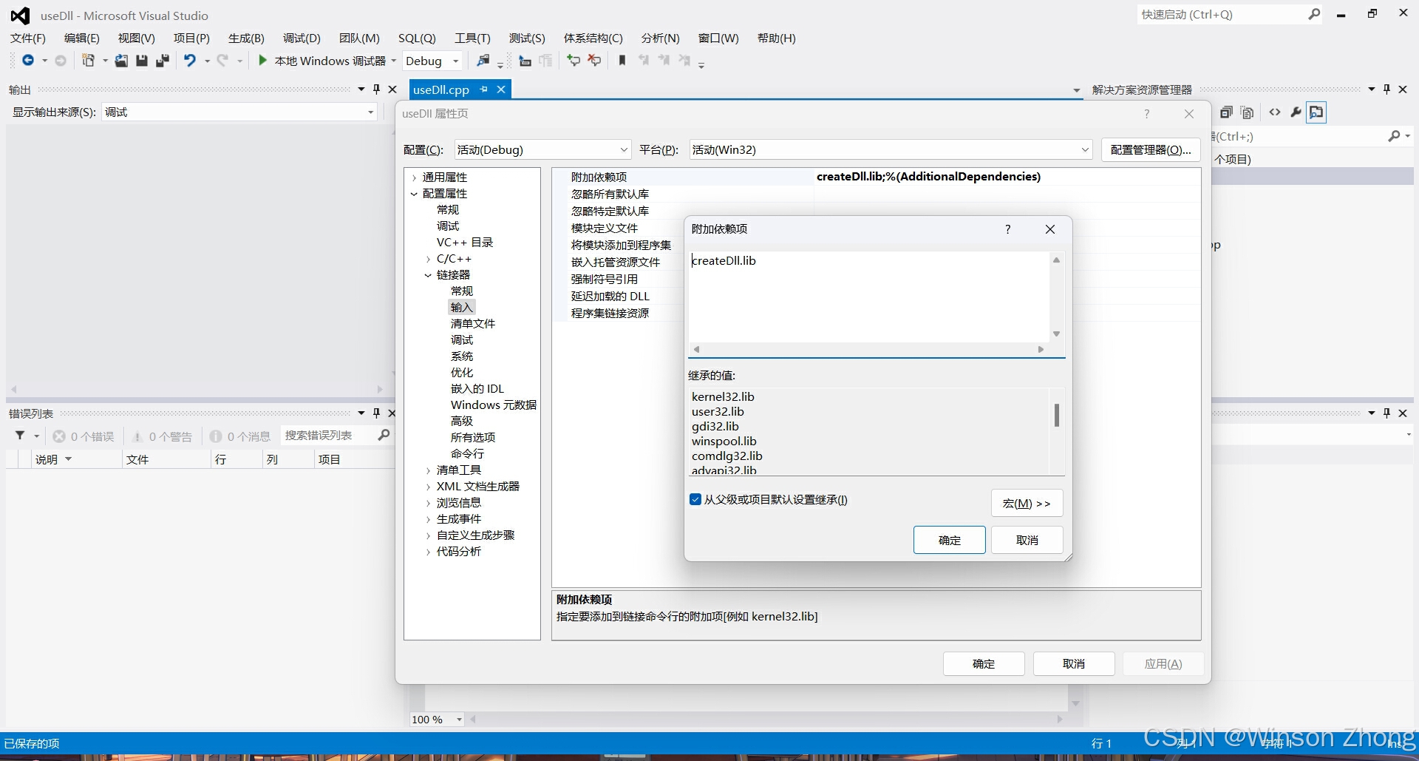Image resolution: width=1419 pixels, height=761 pixels.
Task: Click the Navigate Backward arrow in the toolbar
Action: (28, 61)
